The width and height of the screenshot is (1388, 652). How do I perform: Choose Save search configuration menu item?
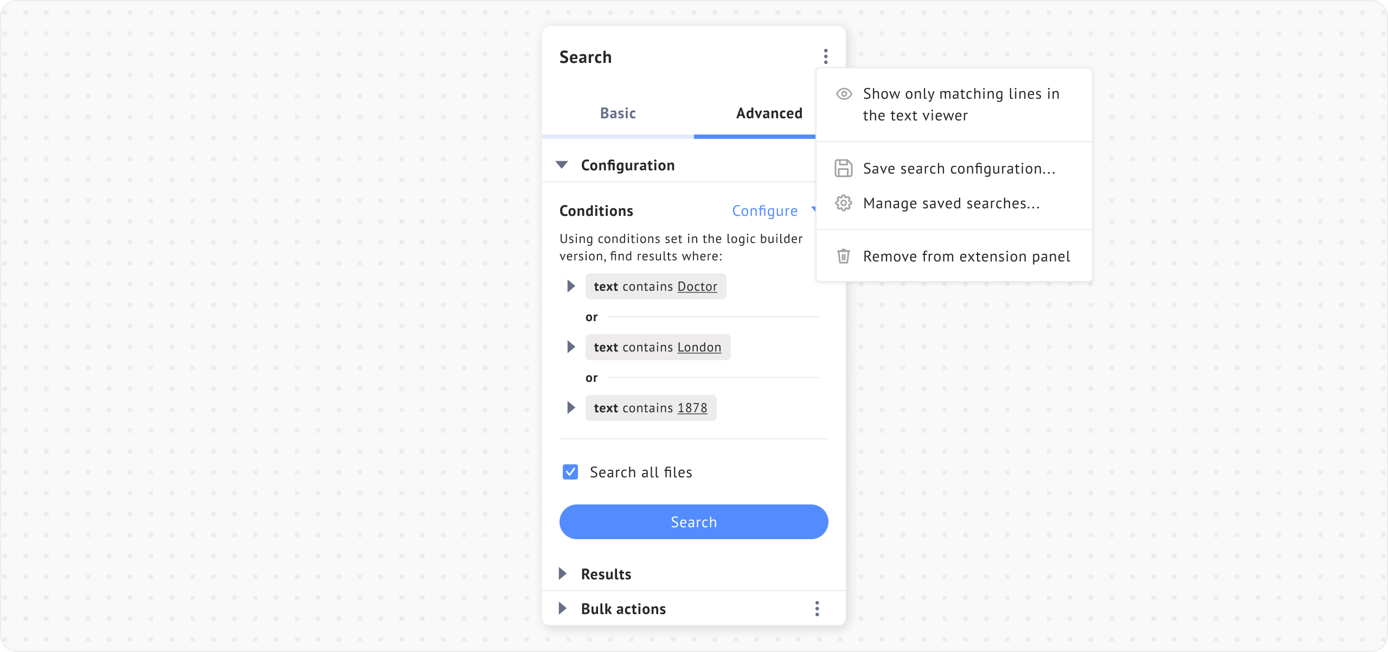tap(959, 169)
